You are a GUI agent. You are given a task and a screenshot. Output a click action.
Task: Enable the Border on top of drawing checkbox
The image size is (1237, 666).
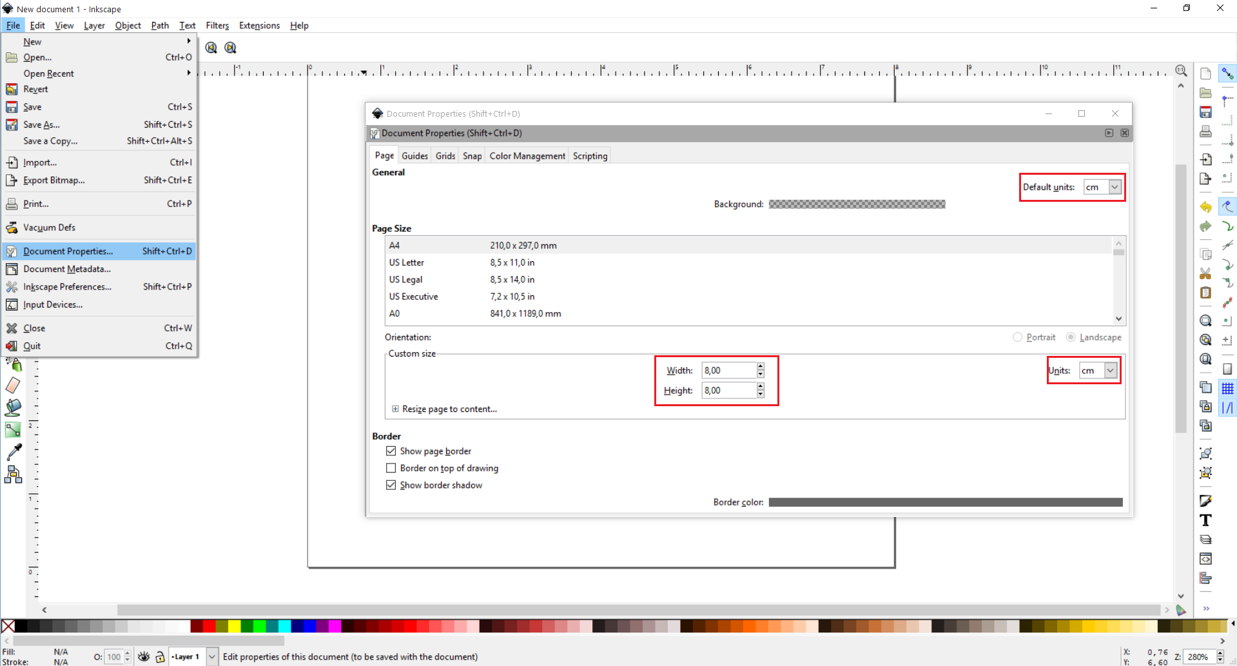(x=391, y=467)
